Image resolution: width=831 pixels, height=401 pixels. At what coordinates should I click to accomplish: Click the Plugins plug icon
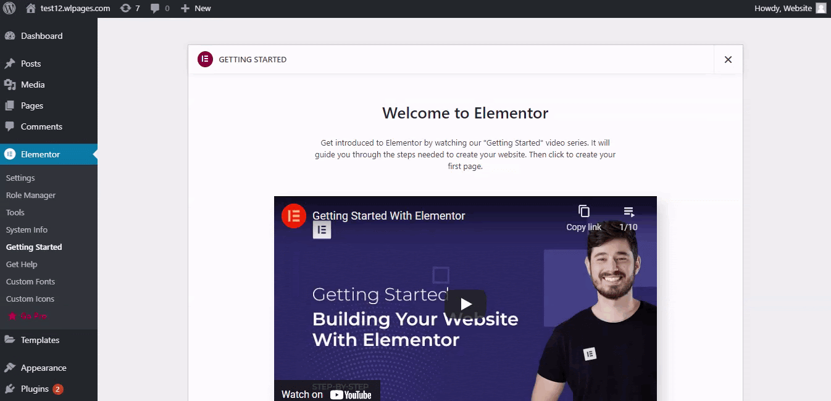10,389
